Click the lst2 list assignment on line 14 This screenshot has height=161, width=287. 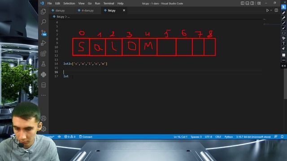coord(85,64)
